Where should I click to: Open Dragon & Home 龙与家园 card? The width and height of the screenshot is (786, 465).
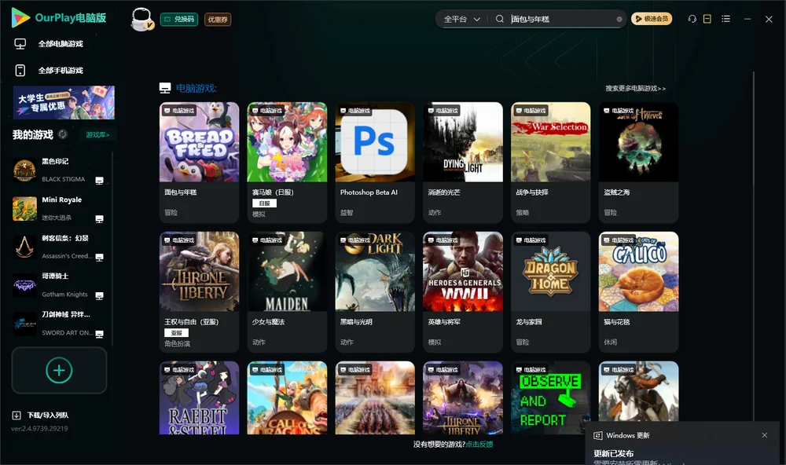550,292
